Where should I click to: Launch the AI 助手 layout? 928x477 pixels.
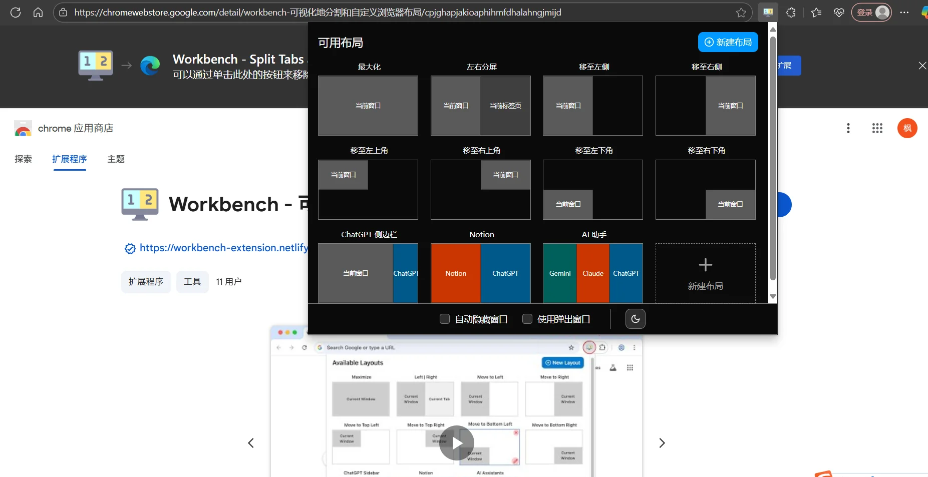[x=593, y=273]
